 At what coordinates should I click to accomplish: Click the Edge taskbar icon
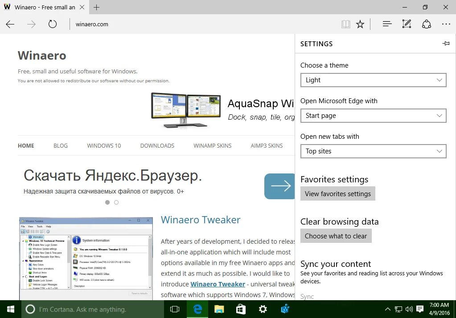(x=197, y=309)
